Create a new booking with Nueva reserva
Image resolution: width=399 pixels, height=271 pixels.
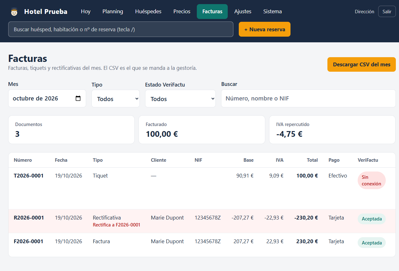coord(265,29)
